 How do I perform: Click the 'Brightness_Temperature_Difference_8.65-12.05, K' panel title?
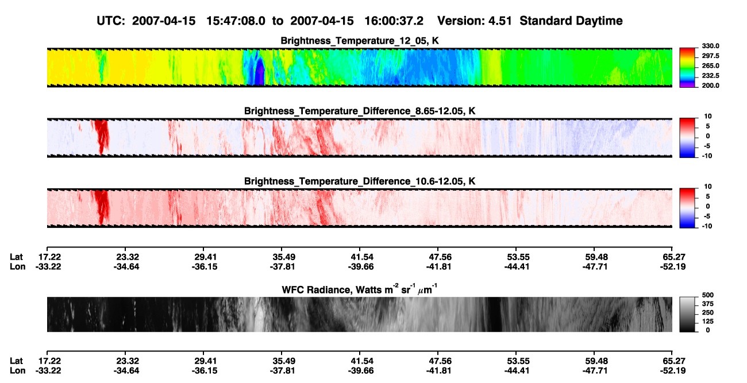pyautogui.click(x=360, y=111)
